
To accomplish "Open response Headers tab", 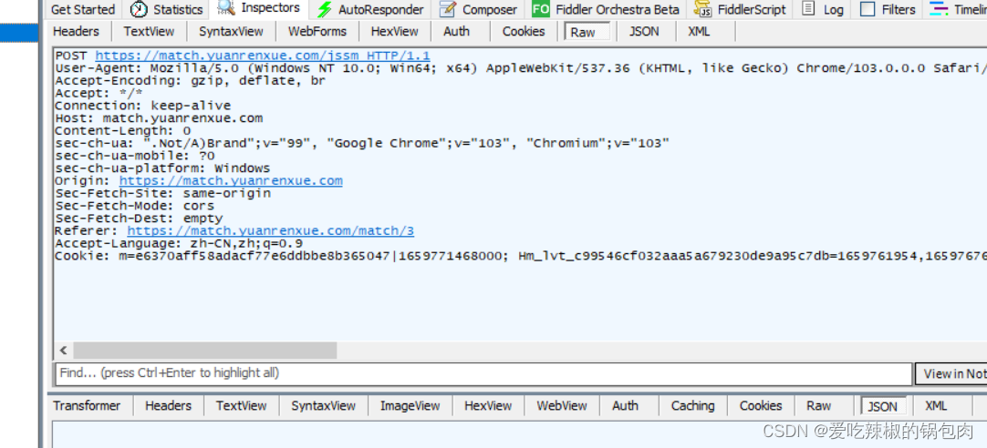I will pos(168,406).
